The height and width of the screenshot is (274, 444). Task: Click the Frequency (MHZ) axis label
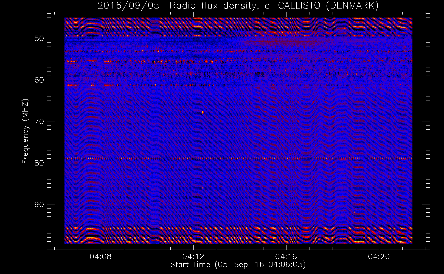[x=25, y=131]
